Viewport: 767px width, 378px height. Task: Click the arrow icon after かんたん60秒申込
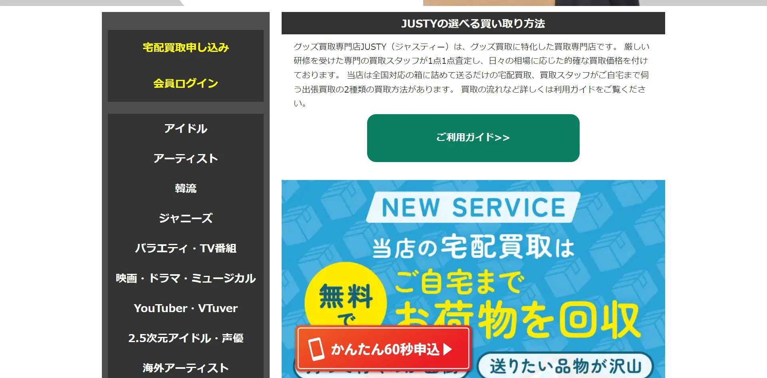[448, 350]
